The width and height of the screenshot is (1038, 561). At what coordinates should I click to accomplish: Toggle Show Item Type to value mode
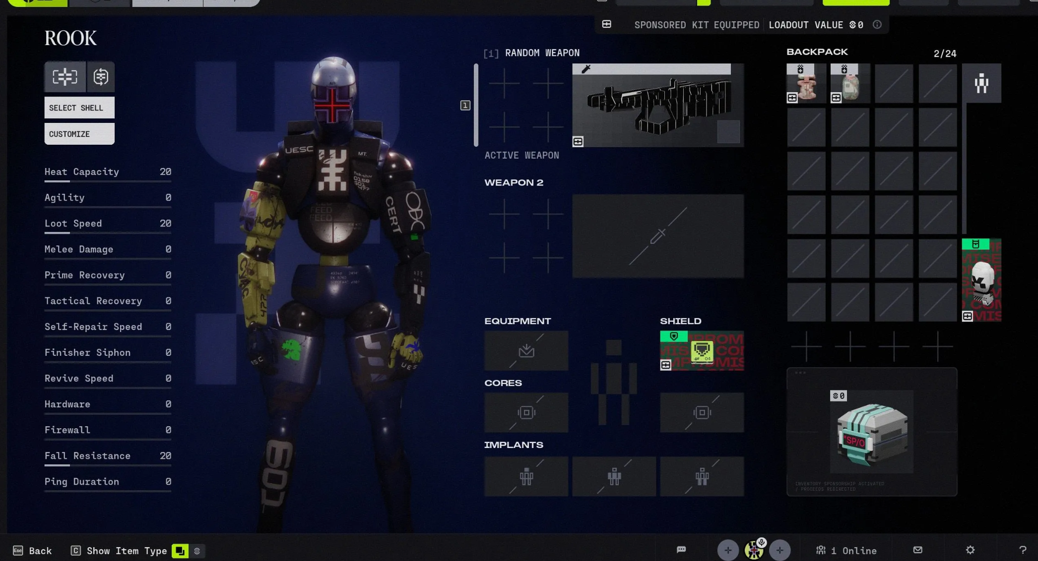(x=197, y=551)
